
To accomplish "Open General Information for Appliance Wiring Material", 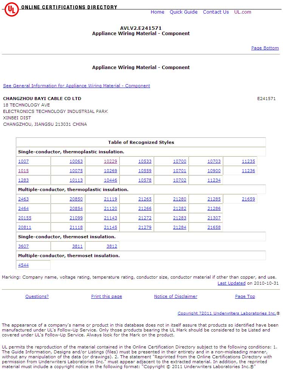I will coord(76,86).
